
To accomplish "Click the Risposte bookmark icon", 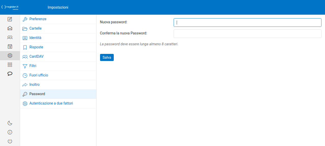I will click(25, 47).
